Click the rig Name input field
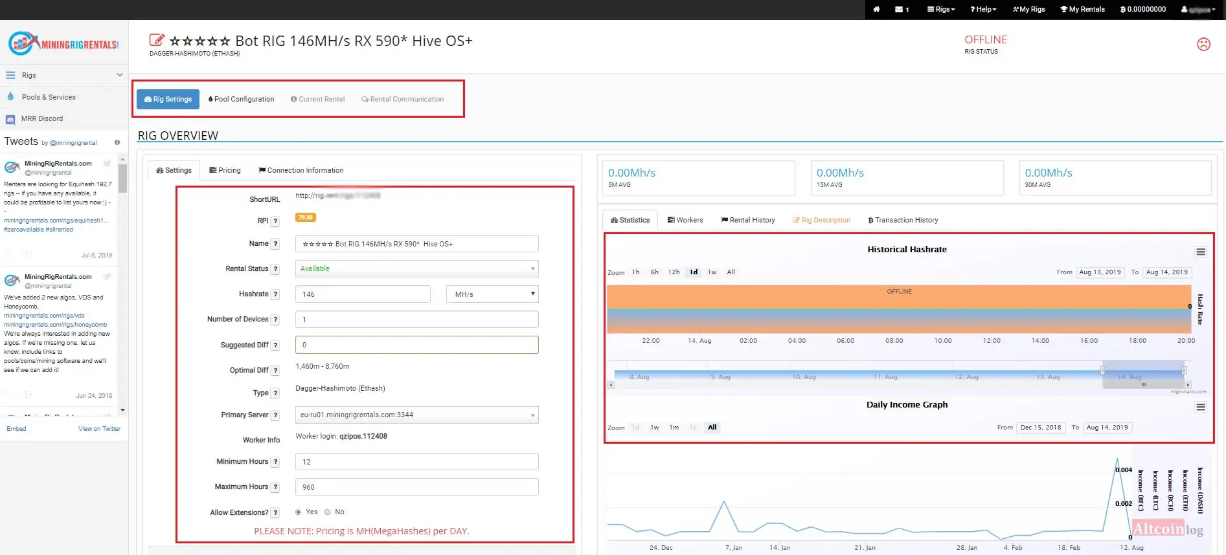The image size is (1226, 555). tap(417, 244)
